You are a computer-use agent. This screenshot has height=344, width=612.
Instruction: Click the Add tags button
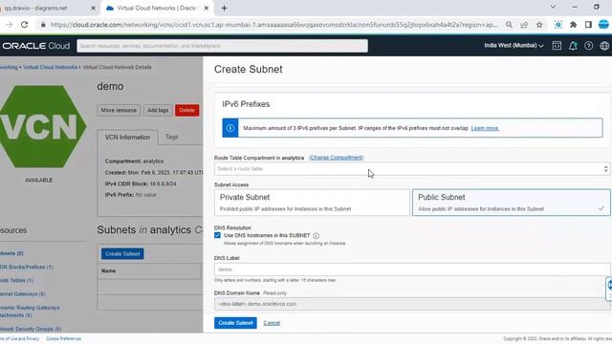pos(158,111)
